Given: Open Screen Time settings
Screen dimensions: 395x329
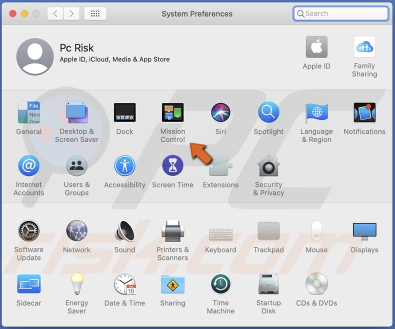Looking at the screenshot, I should (x=172, y=166).
